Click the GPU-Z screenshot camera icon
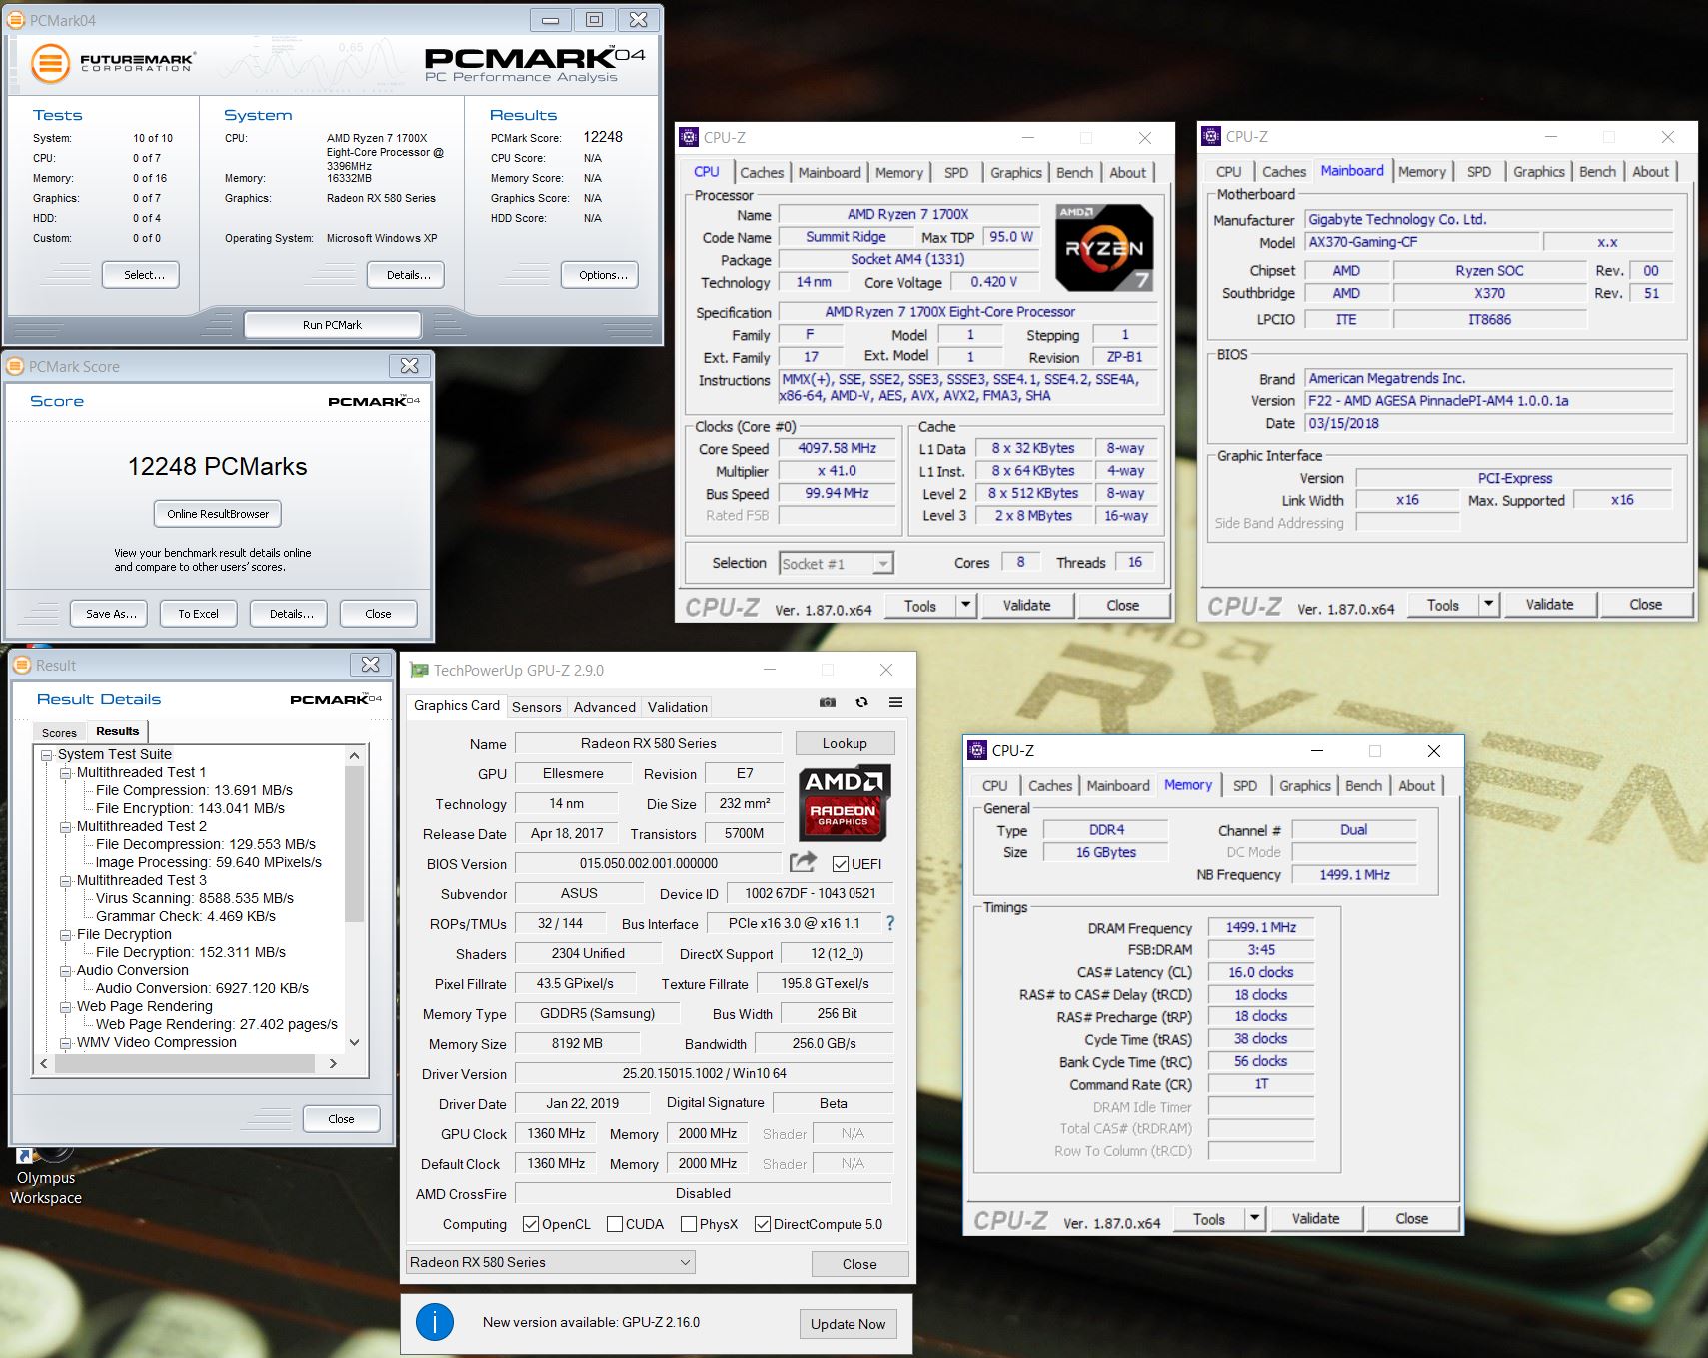 point(828,703)
